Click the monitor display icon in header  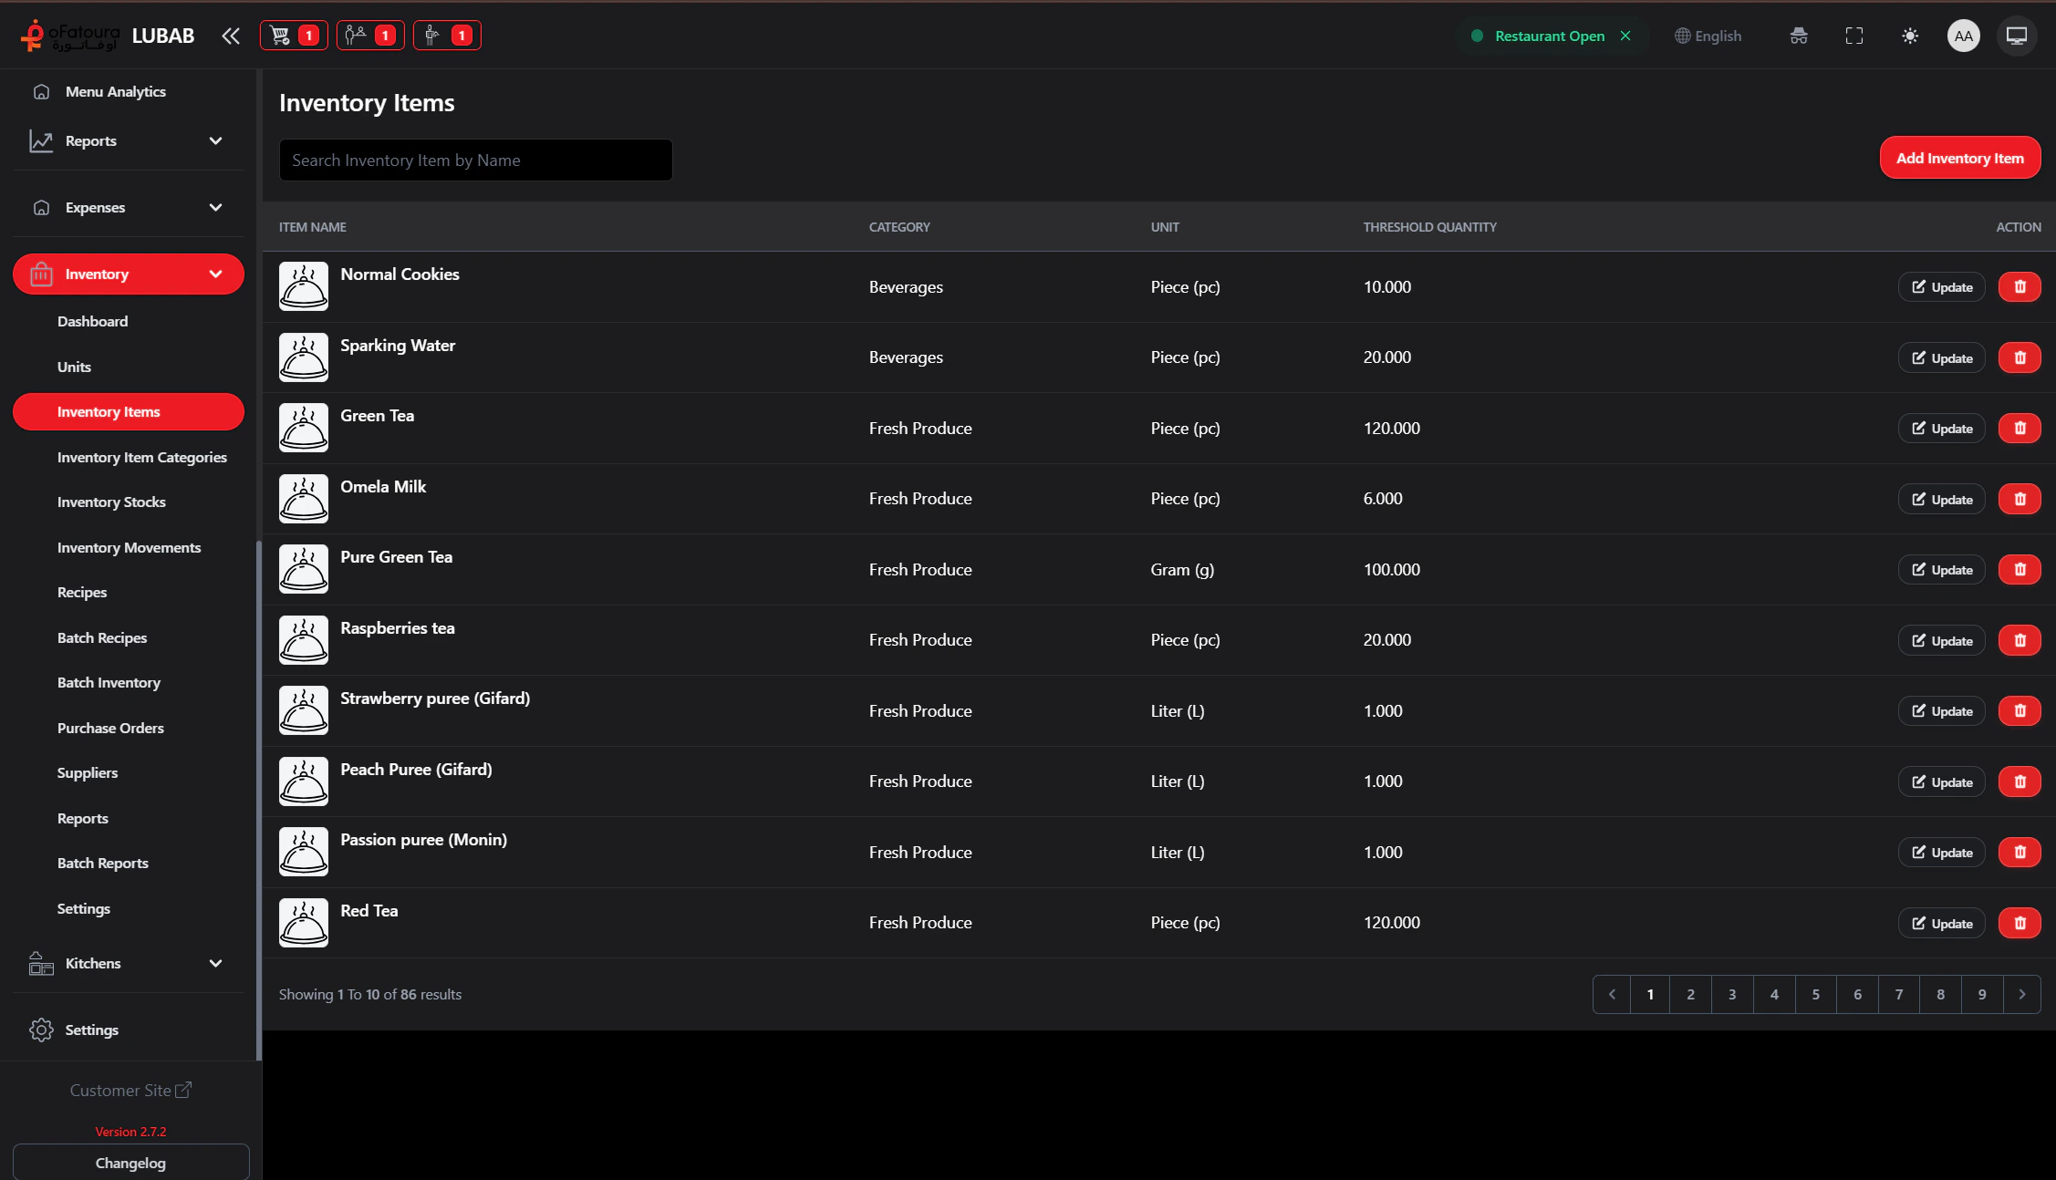(2016, 36)
